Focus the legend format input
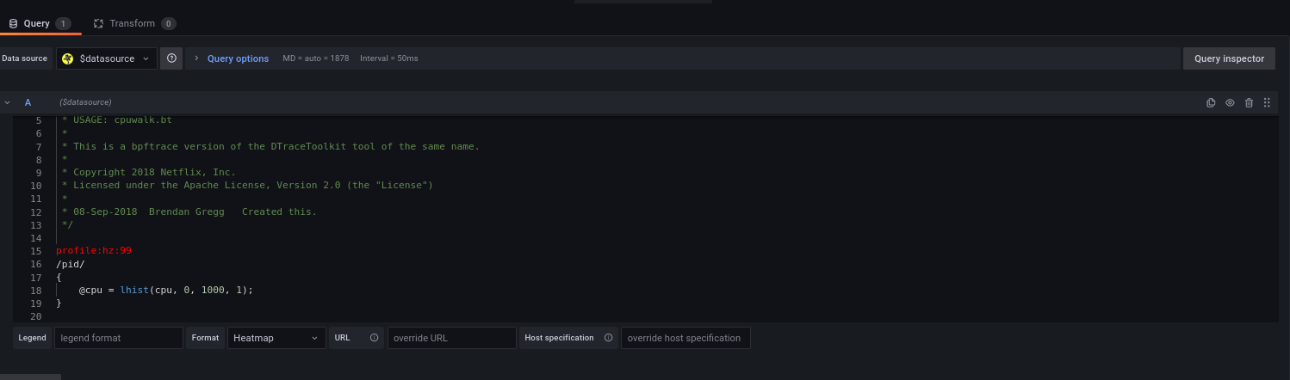 [118, 338]
